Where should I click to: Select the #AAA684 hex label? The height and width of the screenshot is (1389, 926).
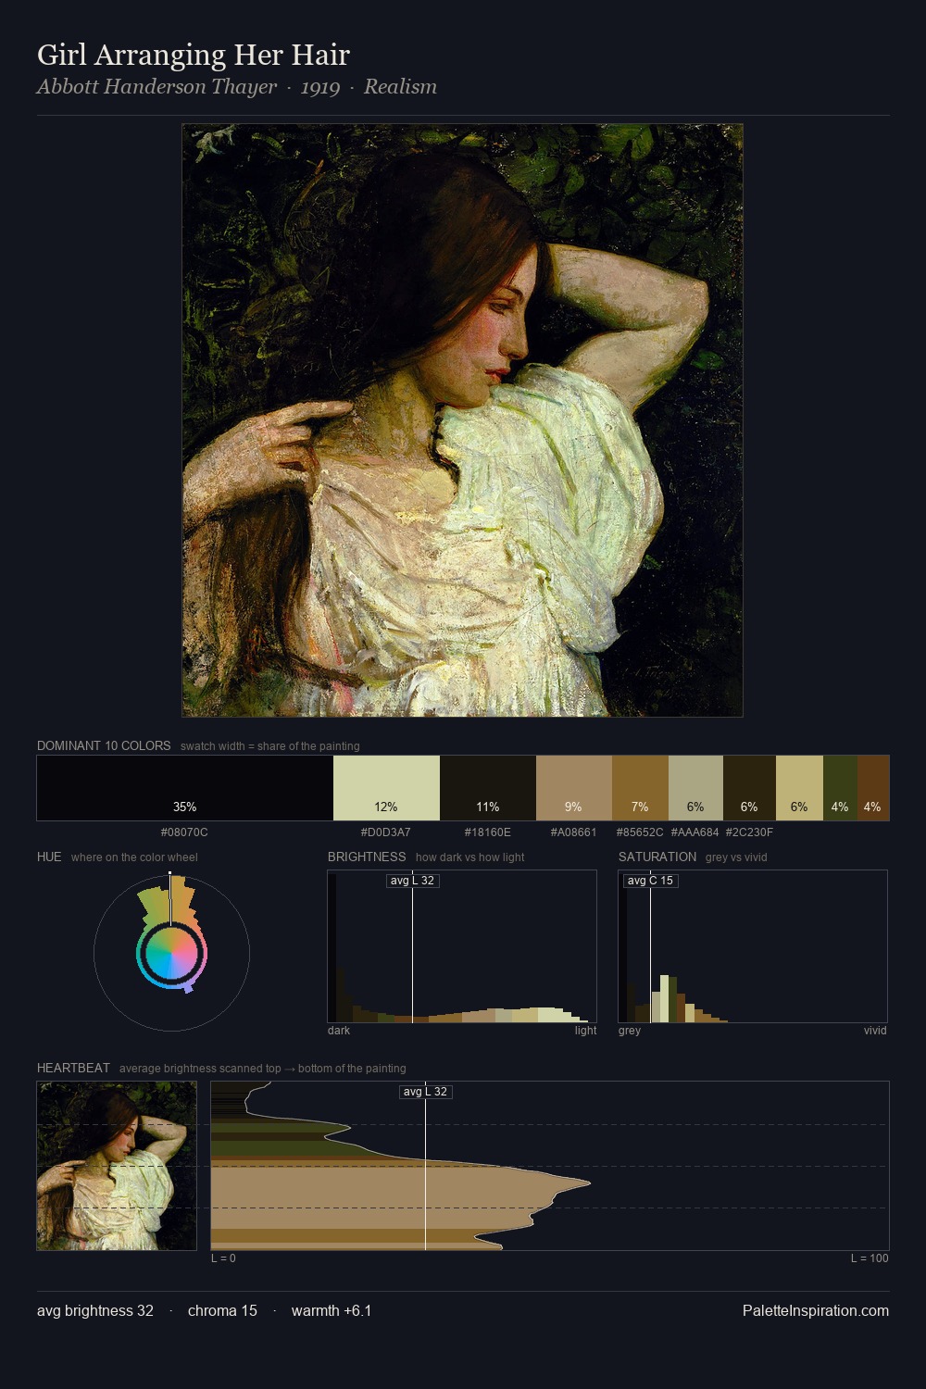[x=694, y=832]
